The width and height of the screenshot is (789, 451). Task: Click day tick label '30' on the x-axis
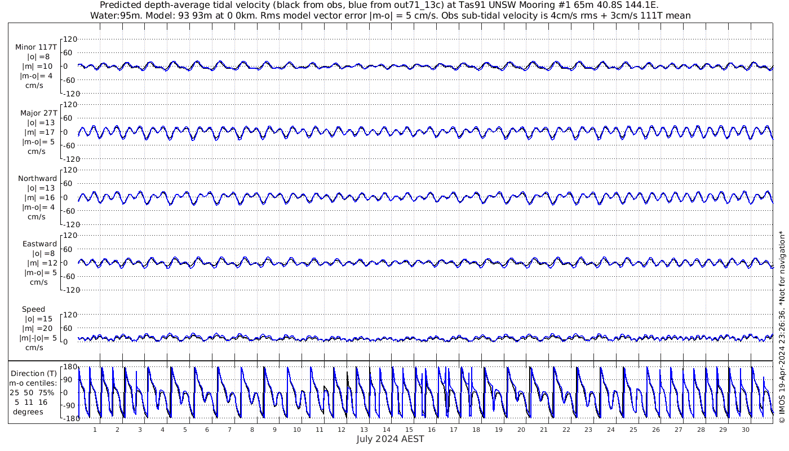click(x=745, y=430)
